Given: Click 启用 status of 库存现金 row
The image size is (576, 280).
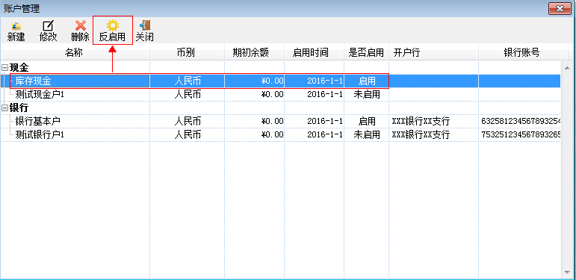Looking at the screenshot, I should (x=367, y=81).
